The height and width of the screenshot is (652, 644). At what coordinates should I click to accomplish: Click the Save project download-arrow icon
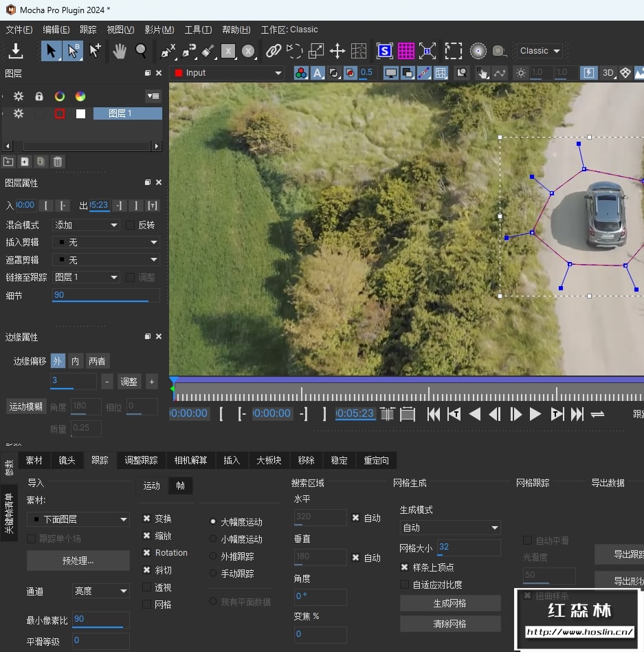click(16, 51)
